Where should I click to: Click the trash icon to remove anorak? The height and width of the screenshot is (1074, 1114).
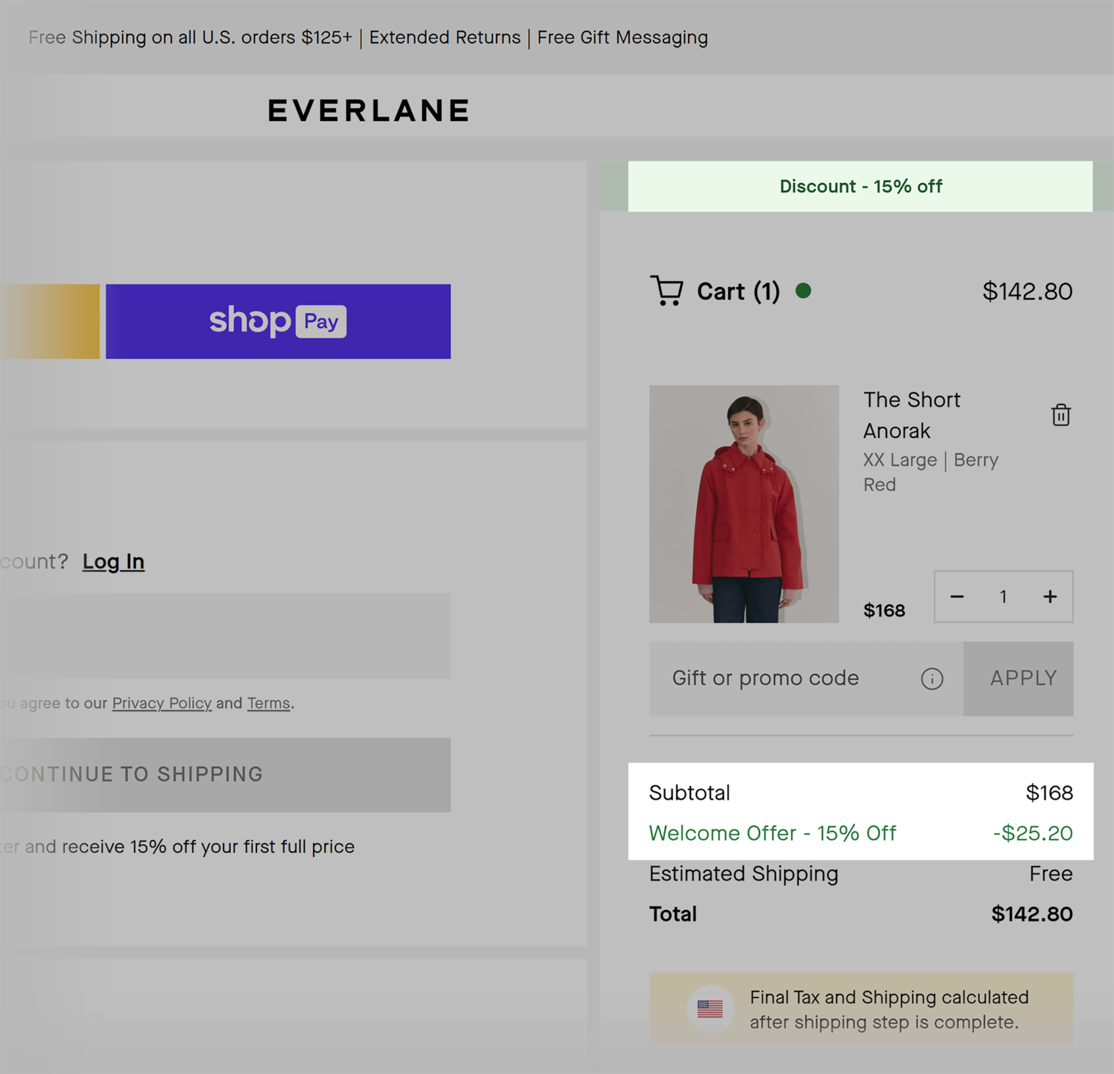(x=1061, y=415)
